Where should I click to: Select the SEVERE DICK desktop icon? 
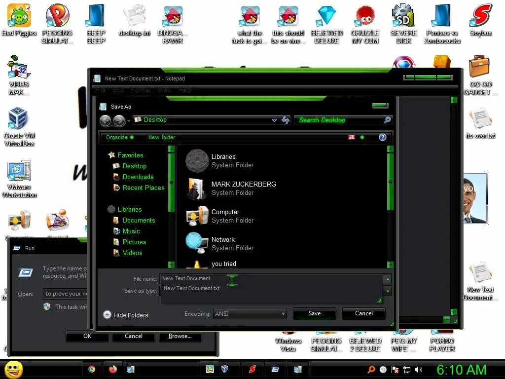(403, 23)
